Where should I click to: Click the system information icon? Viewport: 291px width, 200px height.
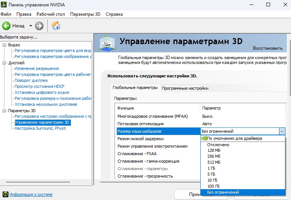[x=6, y=194]
